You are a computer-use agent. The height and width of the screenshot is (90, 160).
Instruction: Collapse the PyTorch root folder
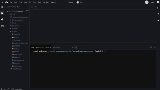(x=7, y=11)
